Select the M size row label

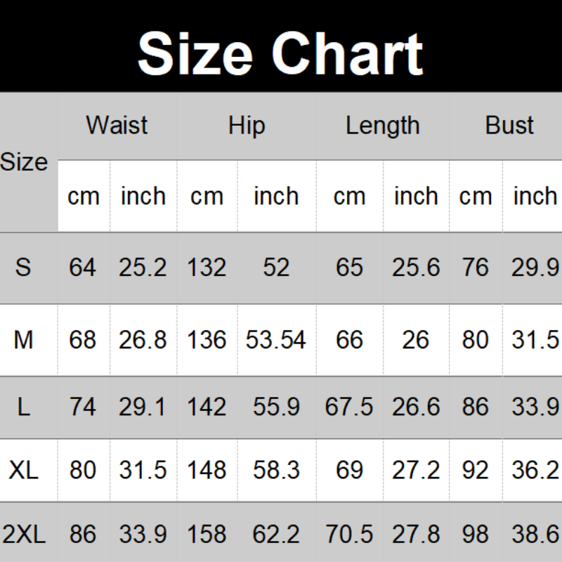point(24,340)
